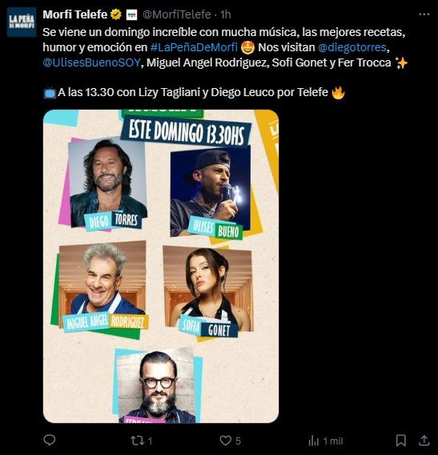Visit the @UlisesBuenoSOY mention
The image size is (438, 455).
pyautogui.click(x=91, y=62)
